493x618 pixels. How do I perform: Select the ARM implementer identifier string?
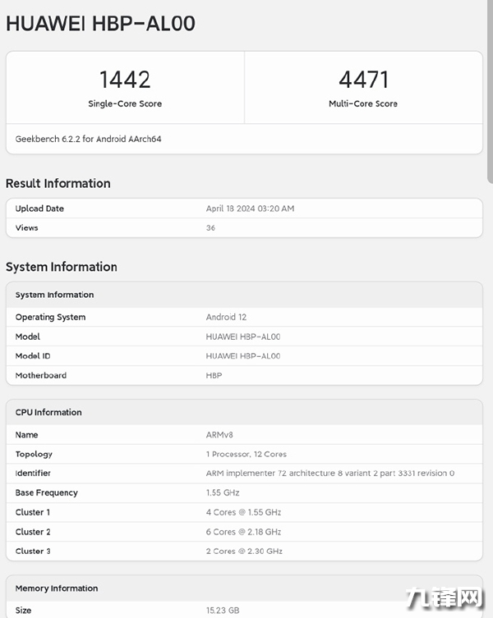point(329,474)
